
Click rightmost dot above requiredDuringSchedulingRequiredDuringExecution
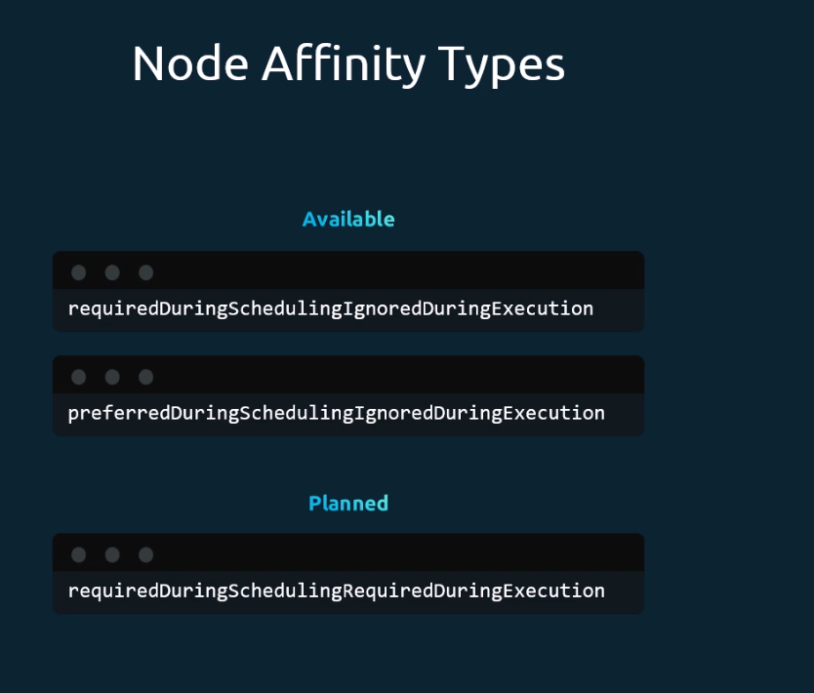[x=145, y=554]
